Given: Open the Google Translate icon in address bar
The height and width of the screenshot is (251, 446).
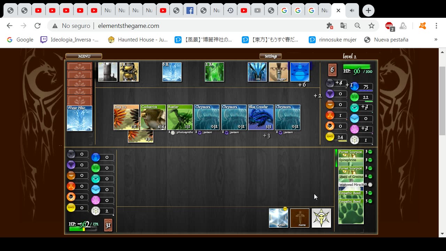Looking at the screenshot, I should click(x=344, y=26).
